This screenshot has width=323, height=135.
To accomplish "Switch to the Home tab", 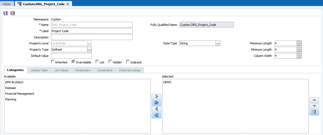I will click(7, 4).
